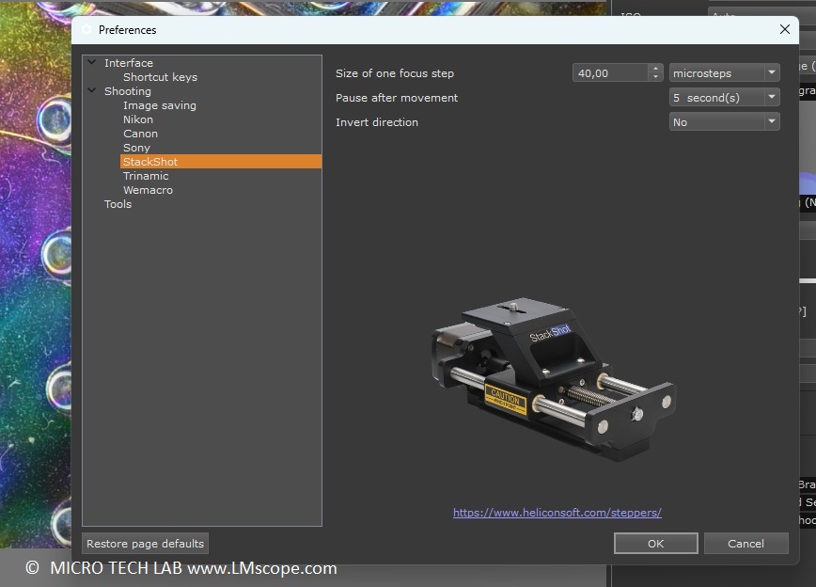This screenshot has height=587, width=816.
Task: Open Trinamic stepper settings
Action: point(146,176)
